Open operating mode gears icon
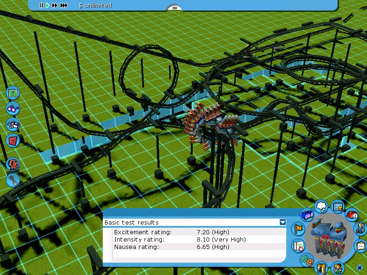The height and width of the screenshot is (275, 367). coord(307,260)
